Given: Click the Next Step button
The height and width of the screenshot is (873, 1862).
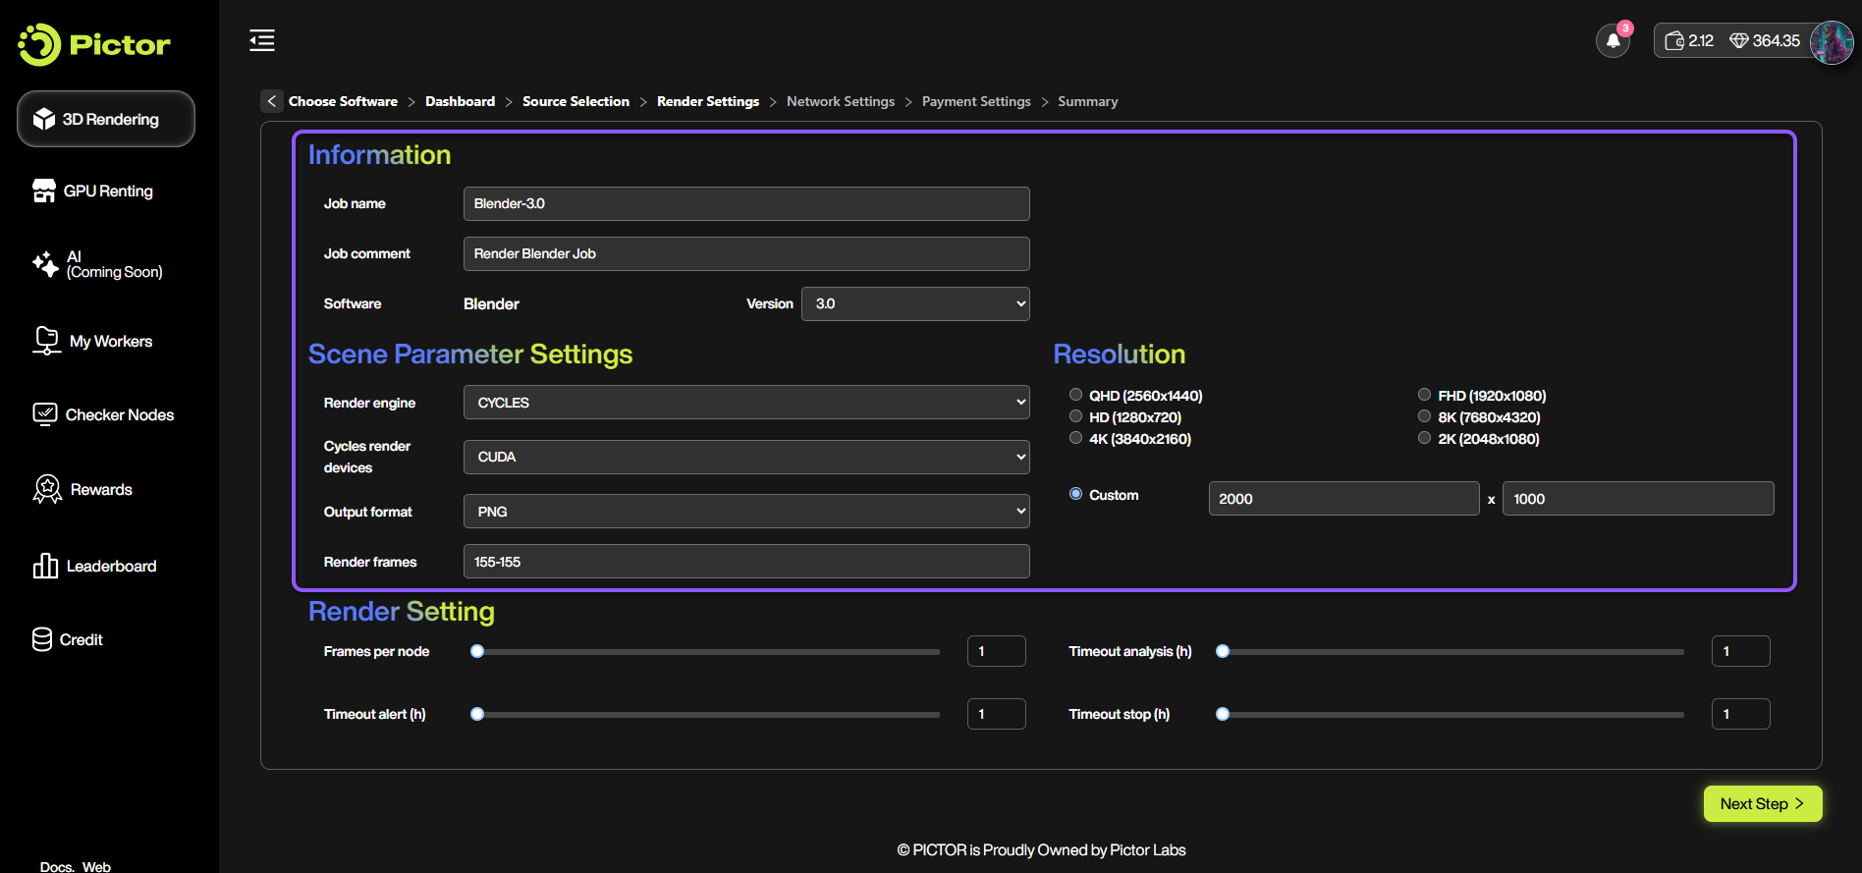Looking at the screenshot, I should [1762, 803].
